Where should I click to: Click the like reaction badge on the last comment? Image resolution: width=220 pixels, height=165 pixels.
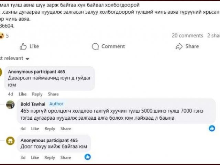pos(88,157)
